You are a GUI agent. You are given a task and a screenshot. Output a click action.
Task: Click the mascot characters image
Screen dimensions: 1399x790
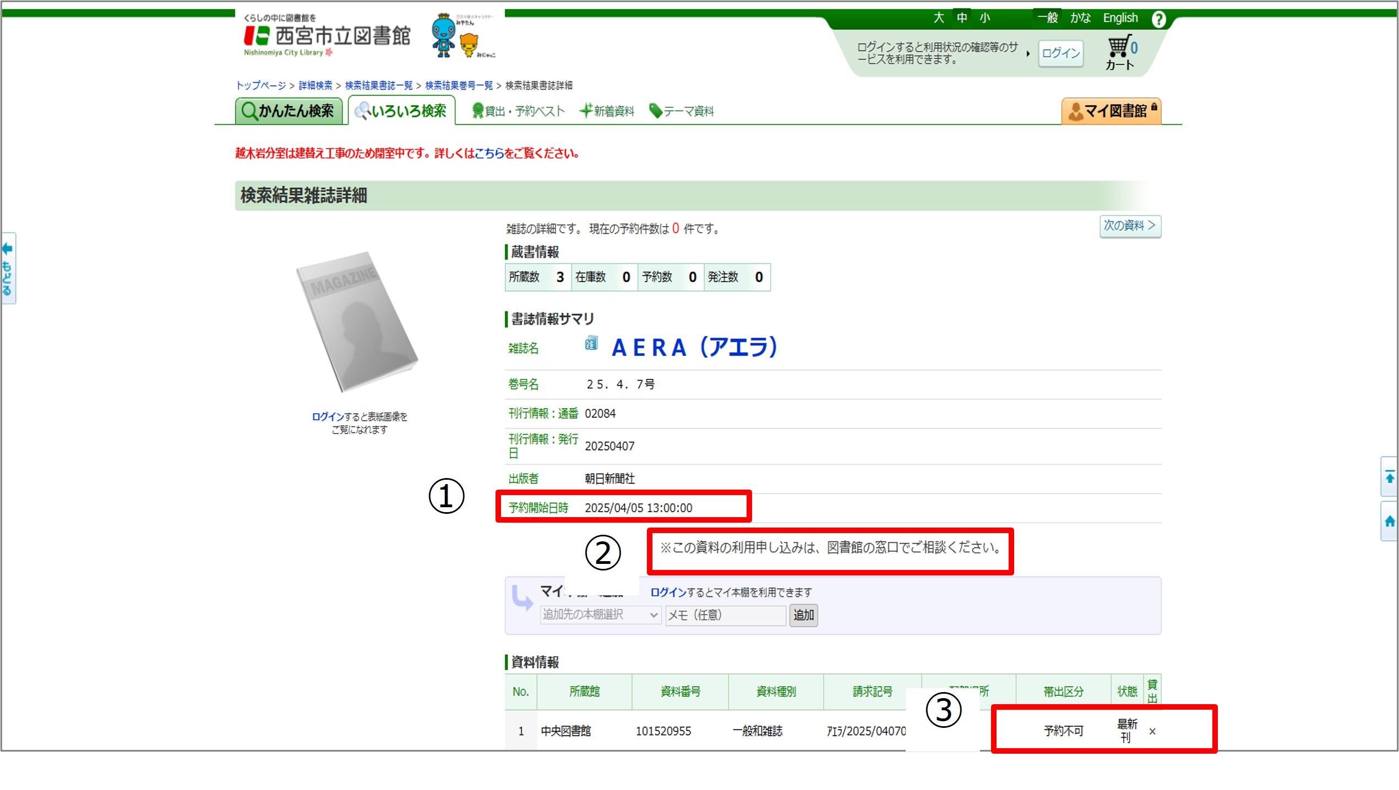point(461,36)
